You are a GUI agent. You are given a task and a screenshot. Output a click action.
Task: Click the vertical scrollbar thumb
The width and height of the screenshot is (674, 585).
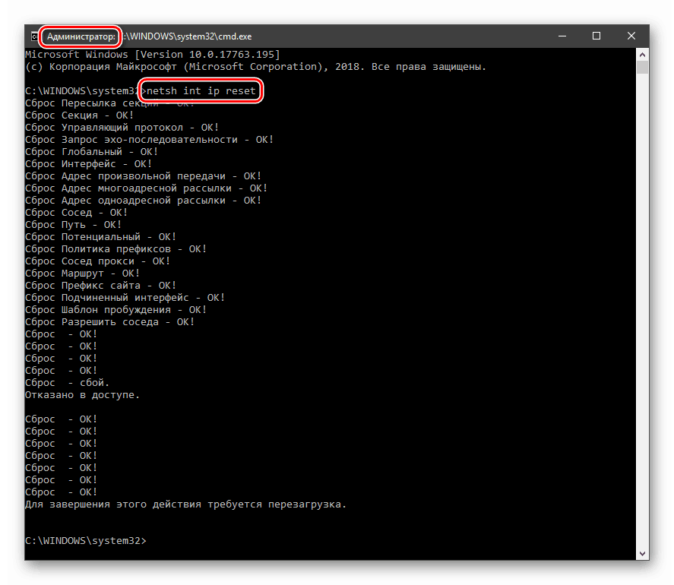(642, 68)
